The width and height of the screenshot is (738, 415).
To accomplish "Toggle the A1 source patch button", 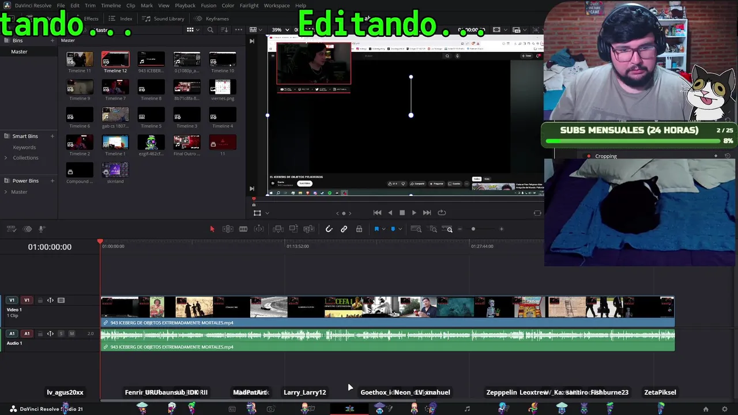I will click(x=12, y=334).
